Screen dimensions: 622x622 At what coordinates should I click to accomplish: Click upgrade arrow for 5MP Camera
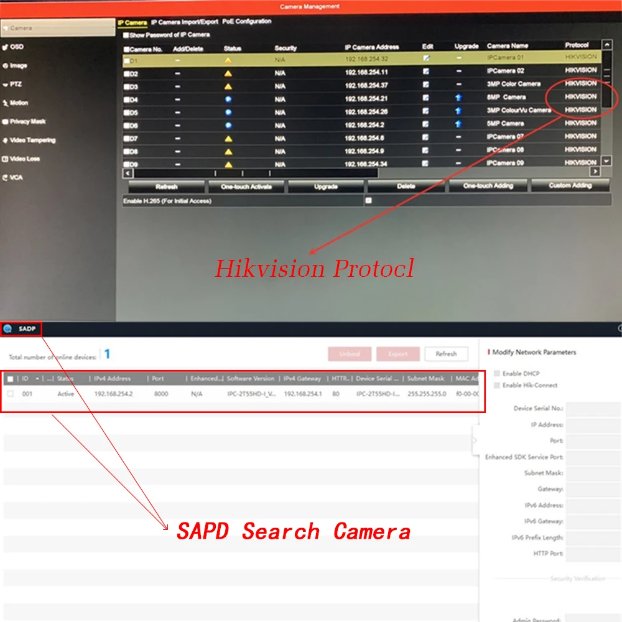(x=458, y=124)
